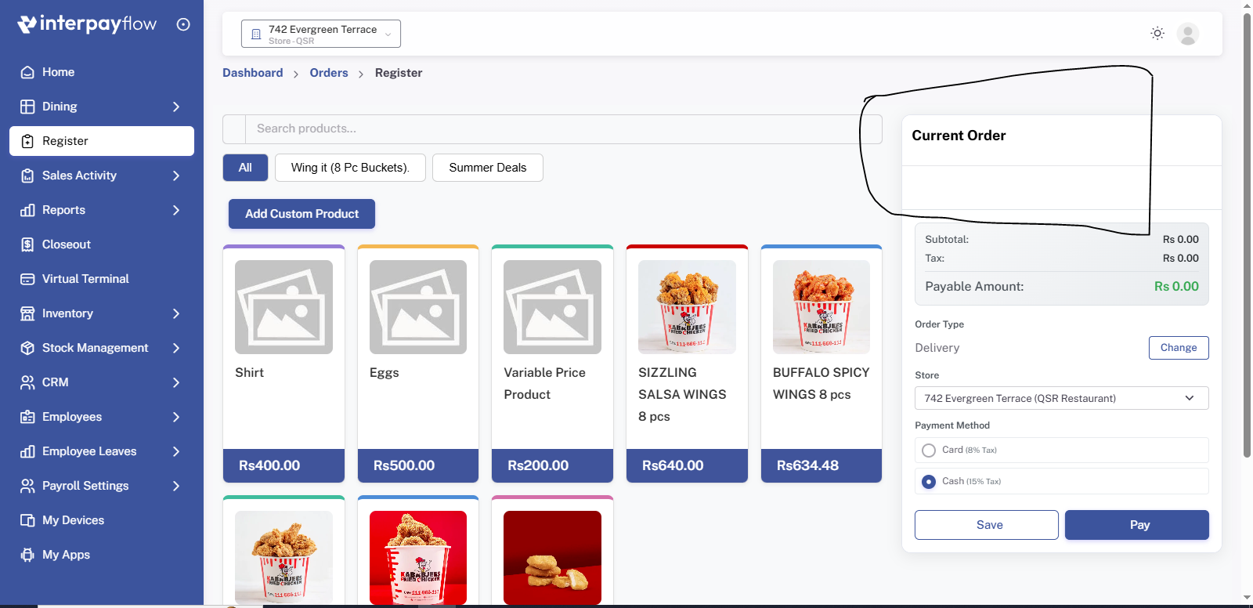
Task: Click the Rs634.48 price label
Action: 807,465
